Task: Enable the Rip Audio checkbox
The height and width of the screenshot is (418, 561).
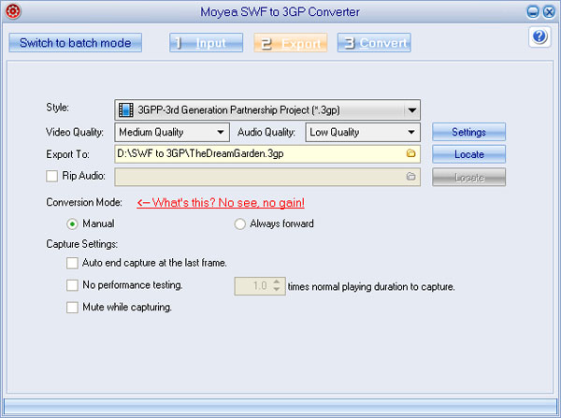Action: (51, 176)
